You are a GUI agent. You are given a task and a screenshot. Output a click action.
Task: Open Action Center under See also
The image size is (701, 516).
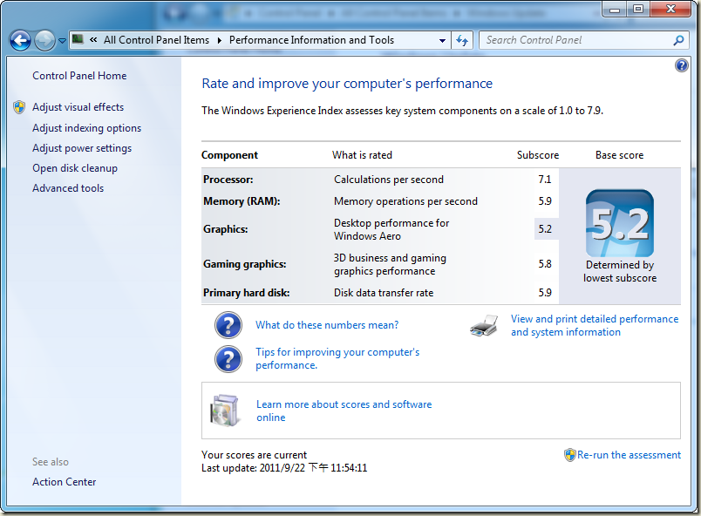click(x=65, y=482)
